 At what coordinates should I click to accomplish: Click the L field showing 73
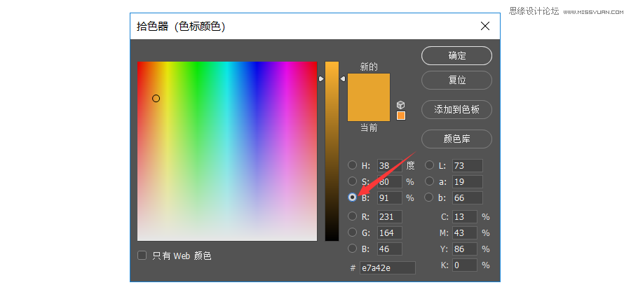click(x=467, y=165)
